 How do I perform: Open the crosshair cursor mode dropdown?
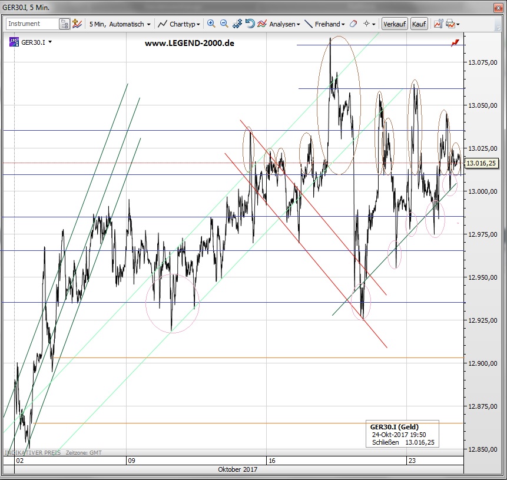coord(369,24)
